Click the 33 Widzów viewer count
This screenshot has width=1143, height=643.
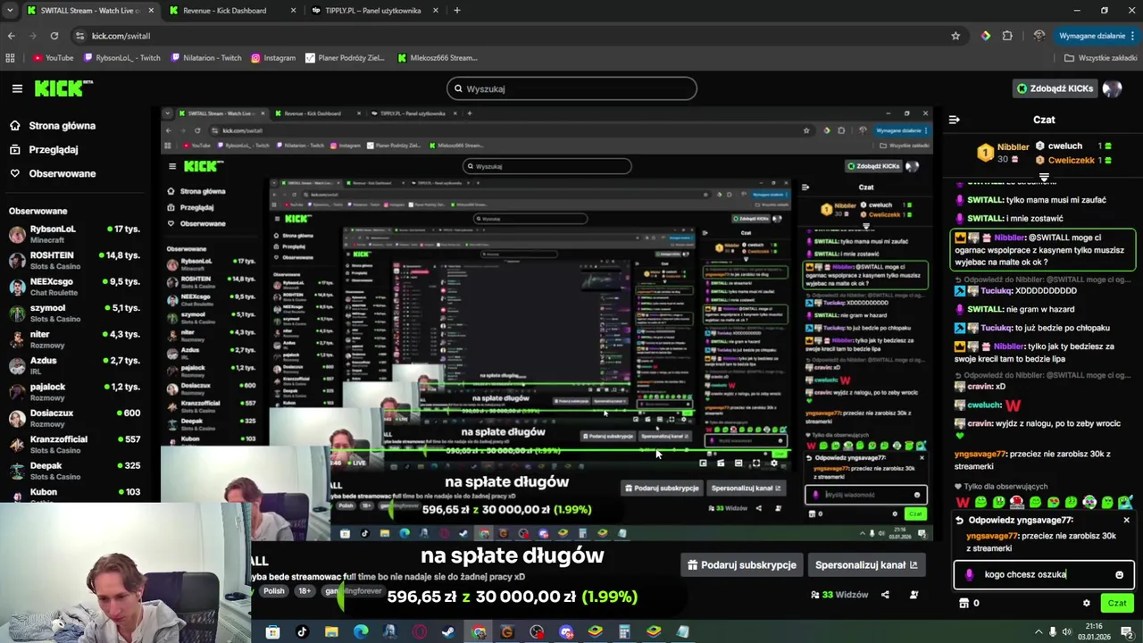tap(838, 595)
